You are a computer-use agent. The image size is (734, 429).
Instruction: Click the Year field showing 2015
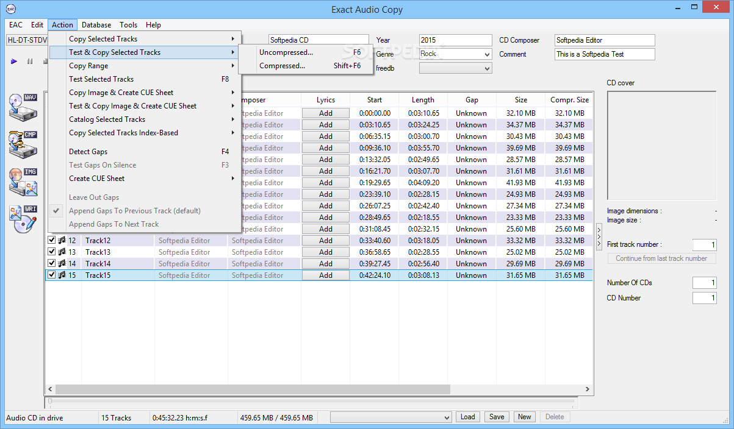(x=455, y=40)
